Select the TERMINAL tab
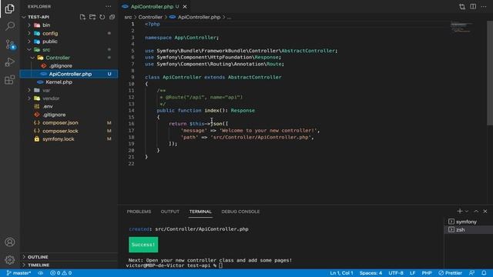The width and height of the screenshot is (493, 277). 200,212
